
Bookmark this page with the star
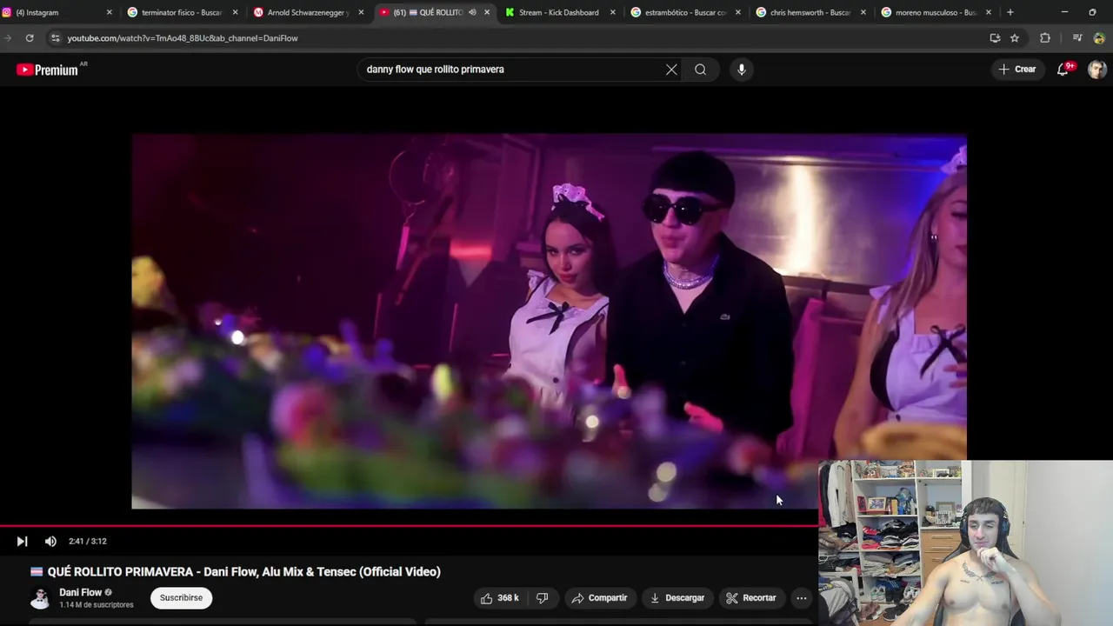[1015, 38]
